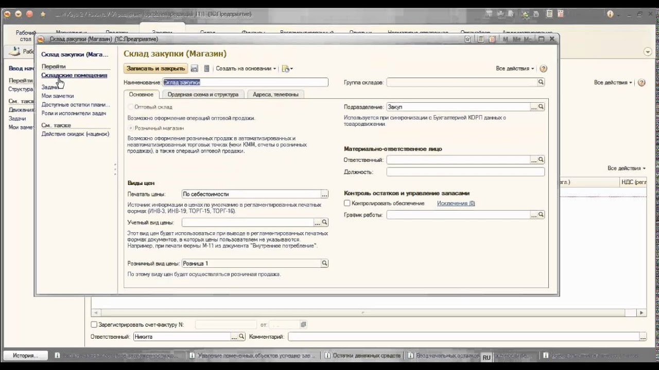Open the Создать на основании dropdown
The height and width of the screenshot is (370, 659).
tap(246, 68)
